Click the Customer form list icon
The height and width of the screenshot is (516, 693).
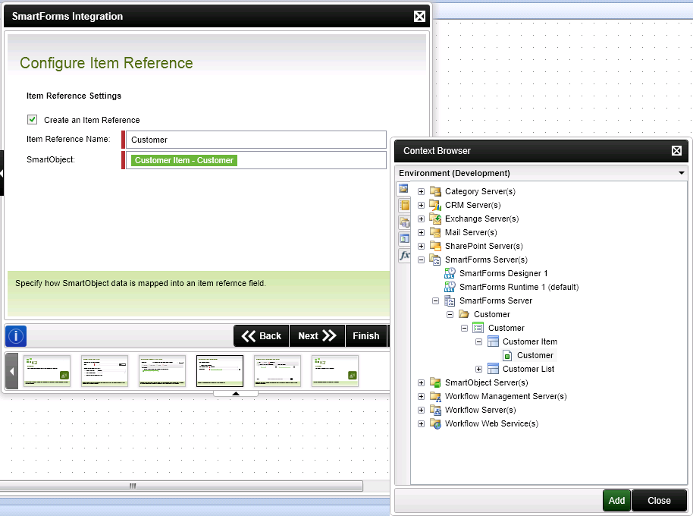(x=478, y=328)
